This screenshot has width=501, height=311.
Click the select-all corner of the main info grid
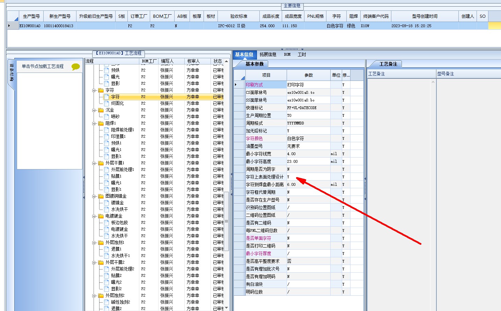click(13, 16)
